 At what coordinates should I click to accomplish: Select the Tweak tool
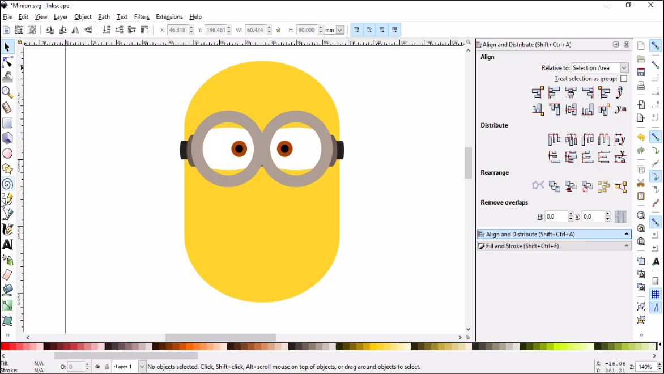7,77
